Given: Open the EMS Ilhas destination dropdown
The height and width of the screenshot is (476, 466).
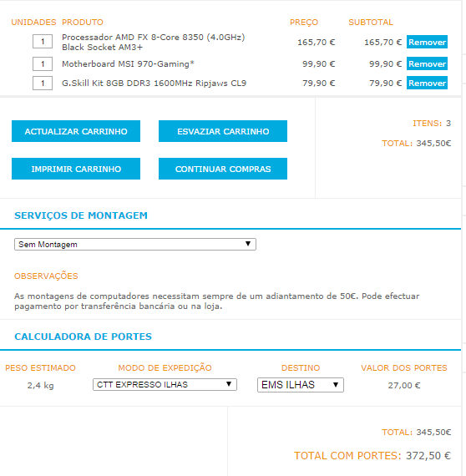Looking at the screenshot, I should (x=301, y=385).
